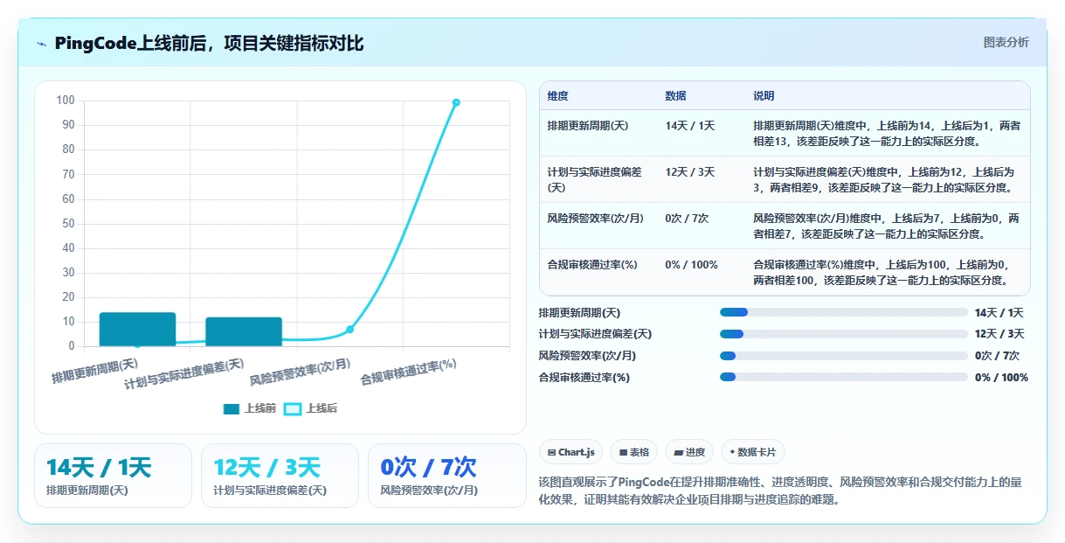Select the 数据卡片 tag chip

tap(753, 452)
